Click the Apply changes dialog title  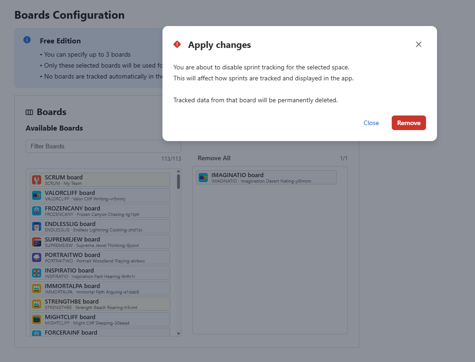point(219,45)
